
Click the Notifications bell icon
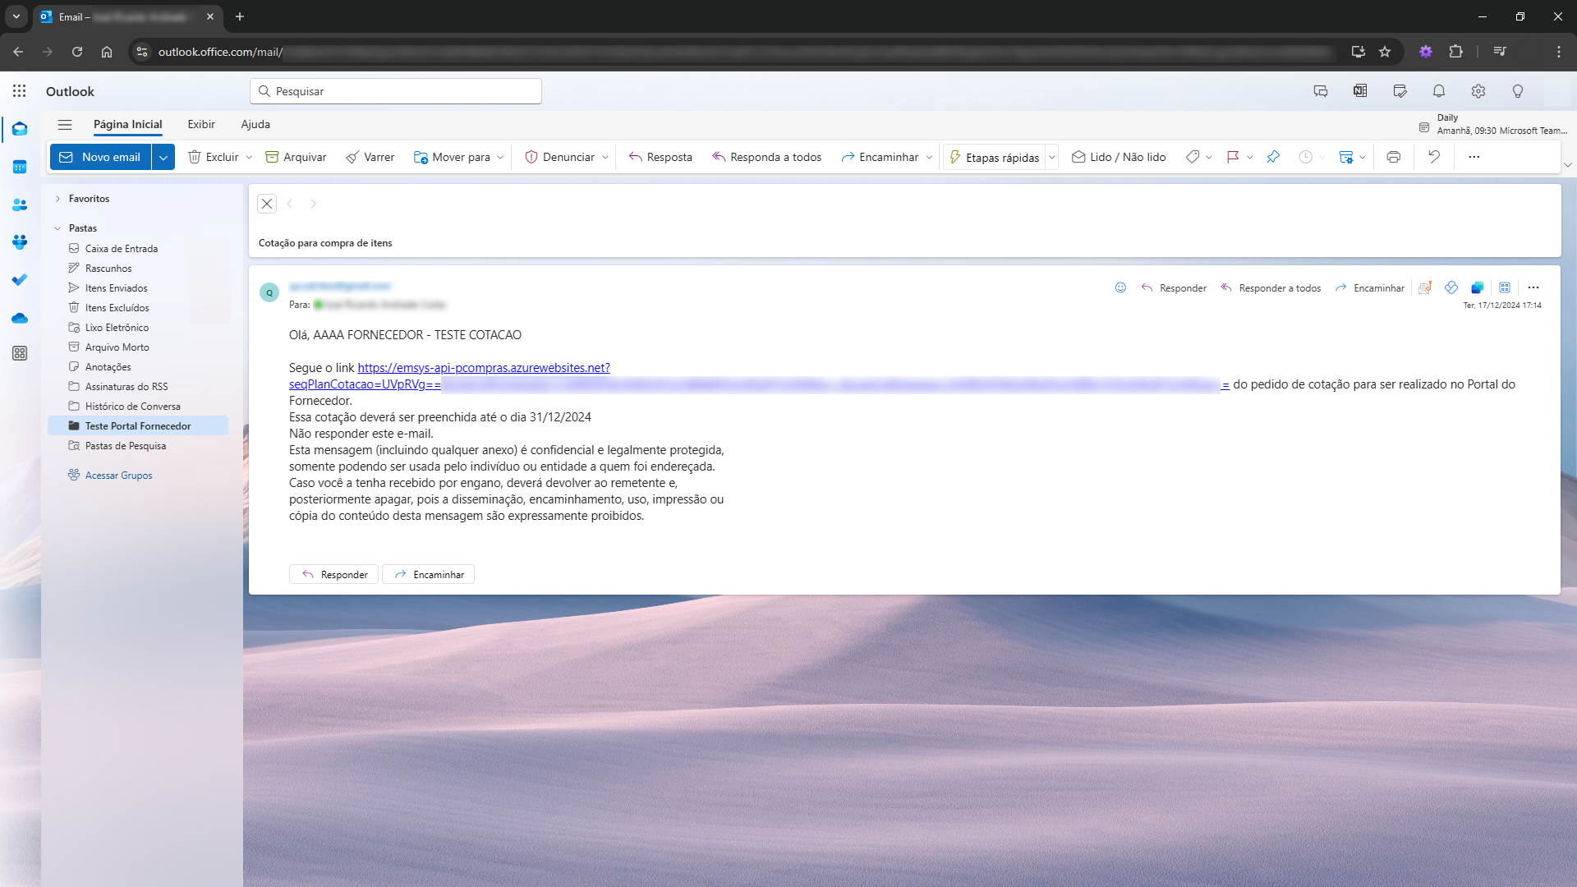(x=1439, y=91)
